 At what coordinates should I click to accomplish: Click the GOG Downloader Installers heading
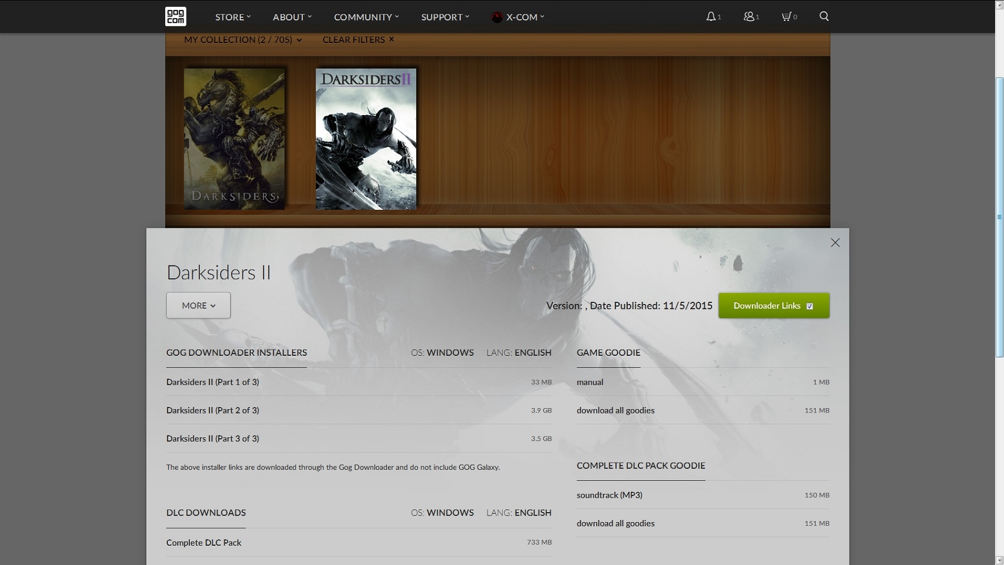coord(237,352)
